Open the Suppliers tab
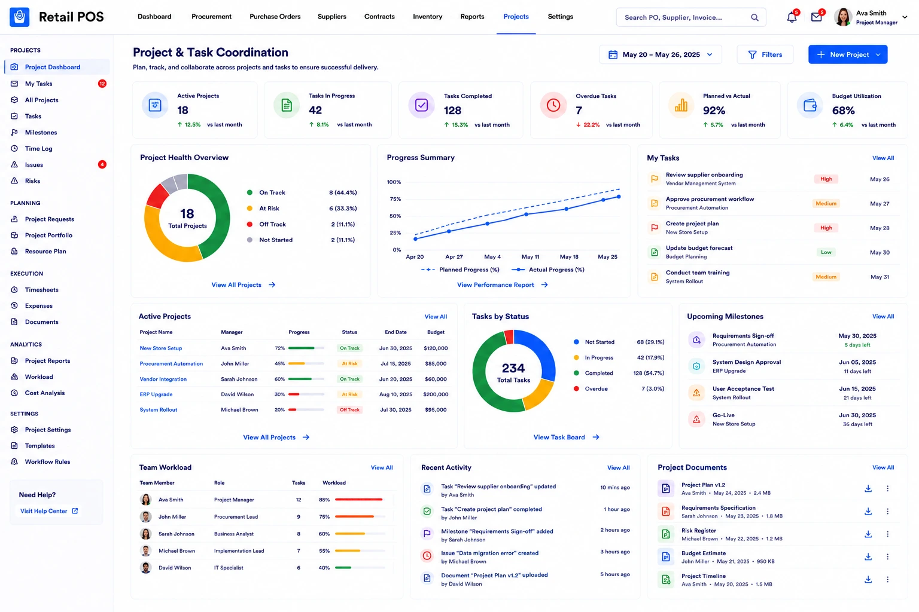This screenshot has width=919, height=612. (332, 17)
